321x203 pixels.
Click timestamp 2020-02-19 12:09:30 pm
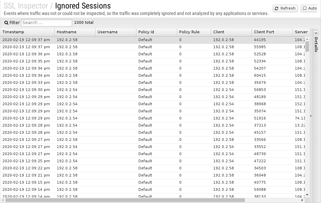[x=26, y=90]
